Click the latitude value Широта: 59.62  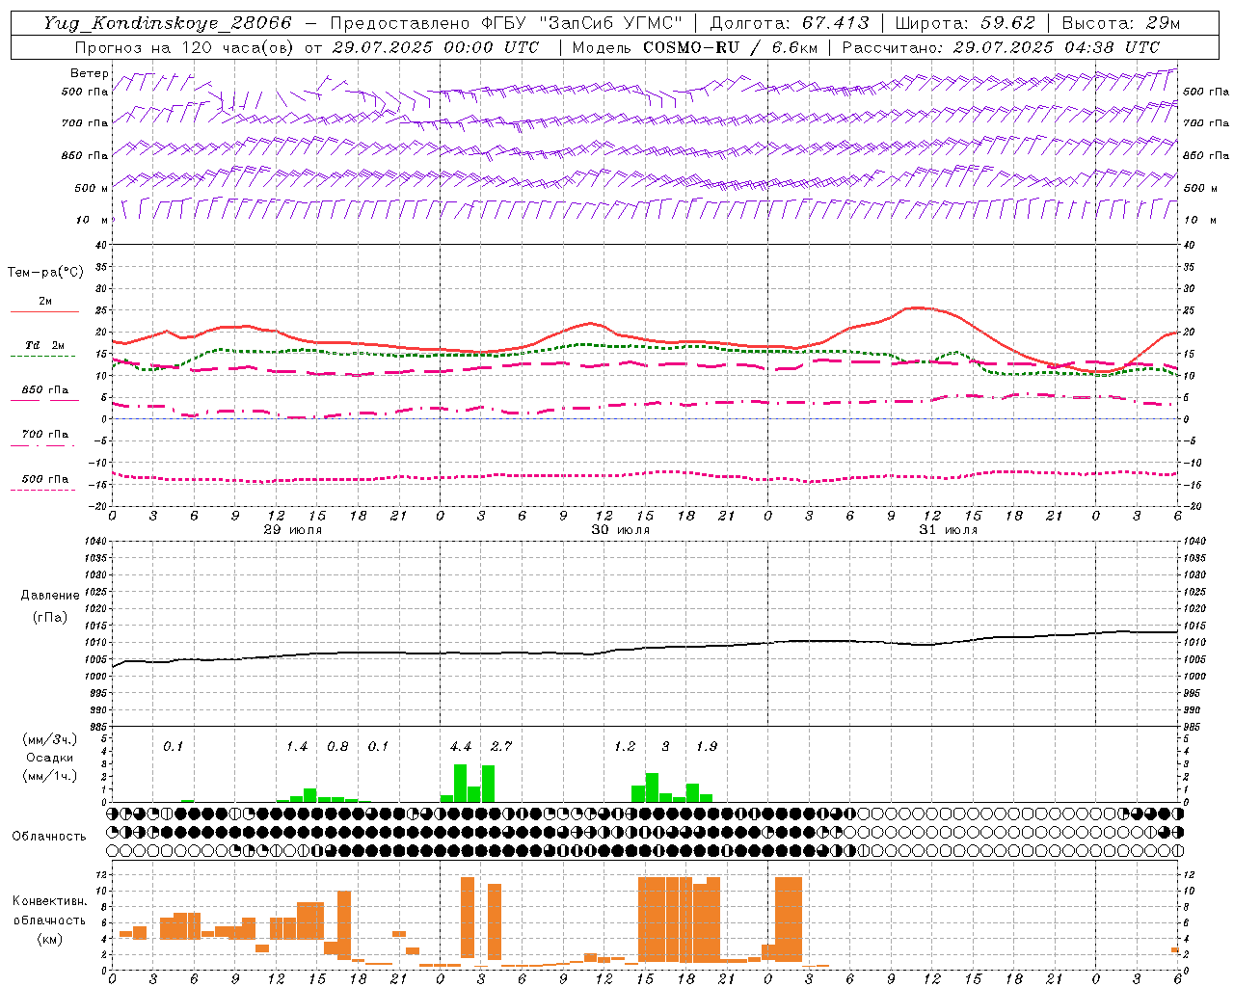965,23
